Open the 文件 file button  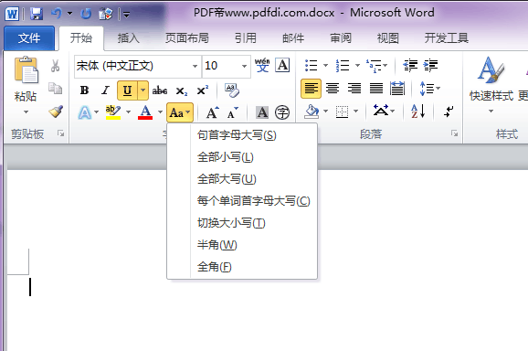click(29, 38)
